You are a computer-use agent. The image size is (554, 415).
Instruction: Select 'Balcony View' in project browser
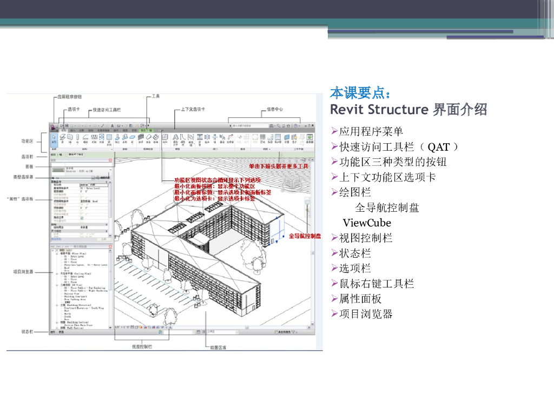[x=72, y=293]
